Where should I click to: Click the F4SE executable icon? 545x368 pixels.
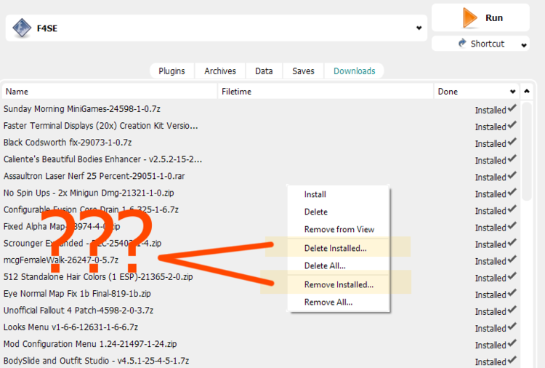[22, 28]
